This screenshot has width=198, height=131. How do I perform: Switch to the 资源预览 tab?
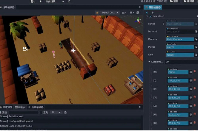coord(6,107)
